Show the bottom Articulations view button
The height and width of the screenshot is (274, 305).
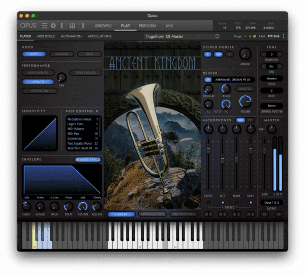[152, 214]
